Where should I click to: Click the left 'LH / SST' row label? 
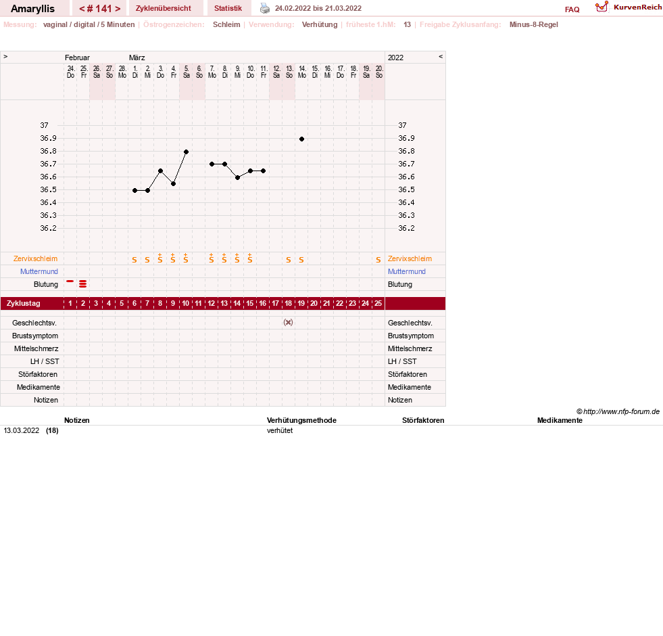pos(45,361)
